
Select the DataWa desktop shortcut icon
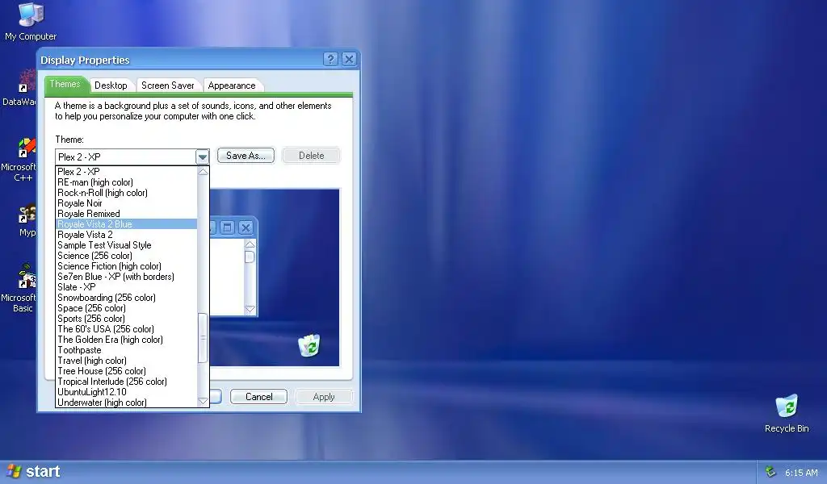tap(19, 87)
